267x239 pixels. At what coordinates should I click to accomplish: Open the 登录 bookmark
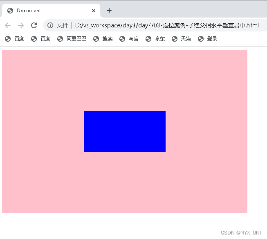tap(207, 39)
